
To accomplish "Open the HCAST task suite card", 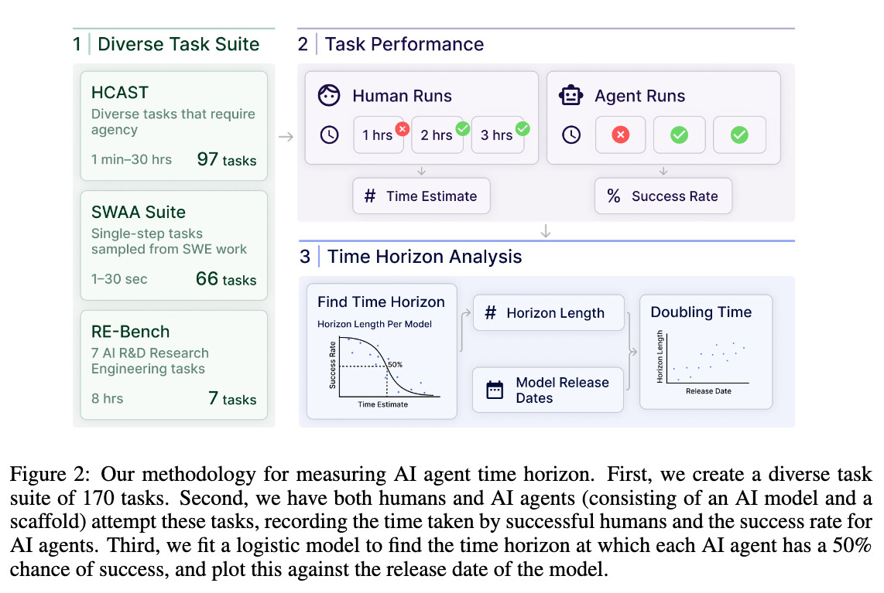I will click(173, 125).
